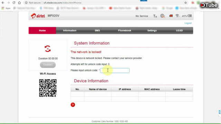Click the 'MF920V' model name
221x124 pixels.
click(x=54, y=16)
